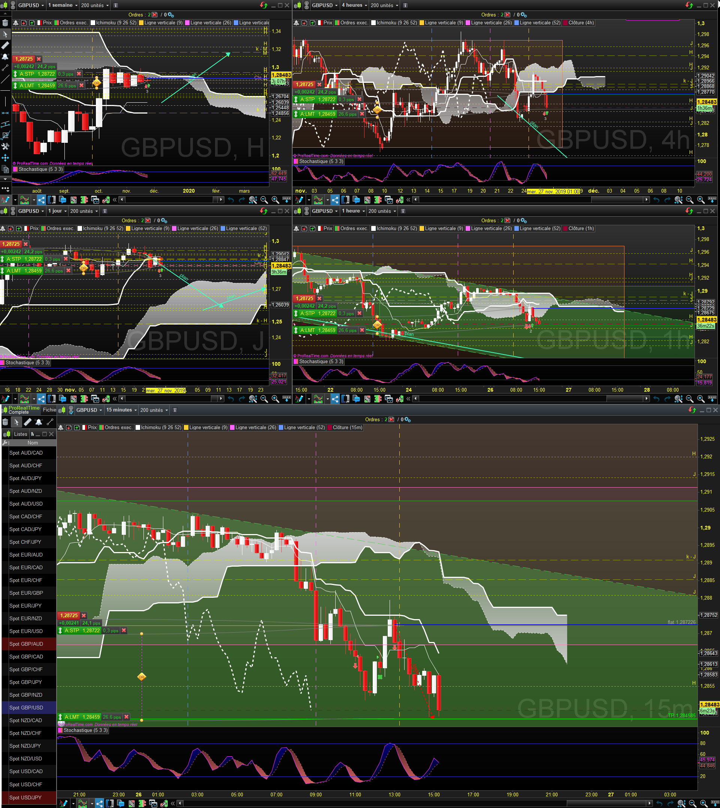Click the green up-arrow buy icon on 1 heure legend
The width and height of the screenshot is (720, 808).
[x=312, y=228]
